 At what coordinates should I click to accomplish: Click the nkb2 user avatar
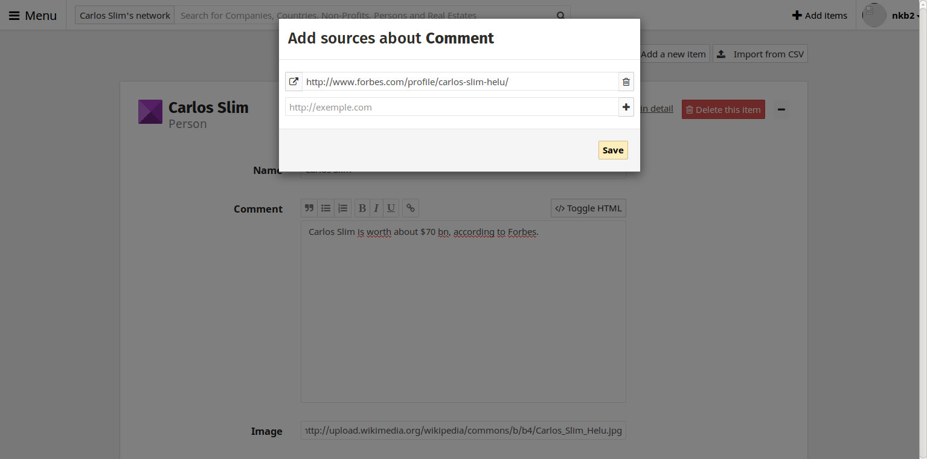click(873, 15)
